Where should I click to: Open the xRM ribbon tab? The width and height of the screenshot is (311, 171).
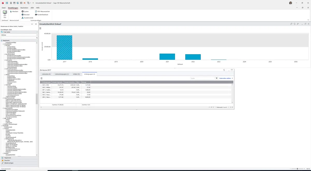(x=32, y=8)
